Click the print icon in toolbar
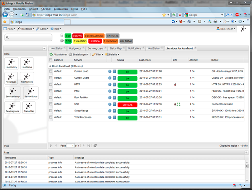 215,21
